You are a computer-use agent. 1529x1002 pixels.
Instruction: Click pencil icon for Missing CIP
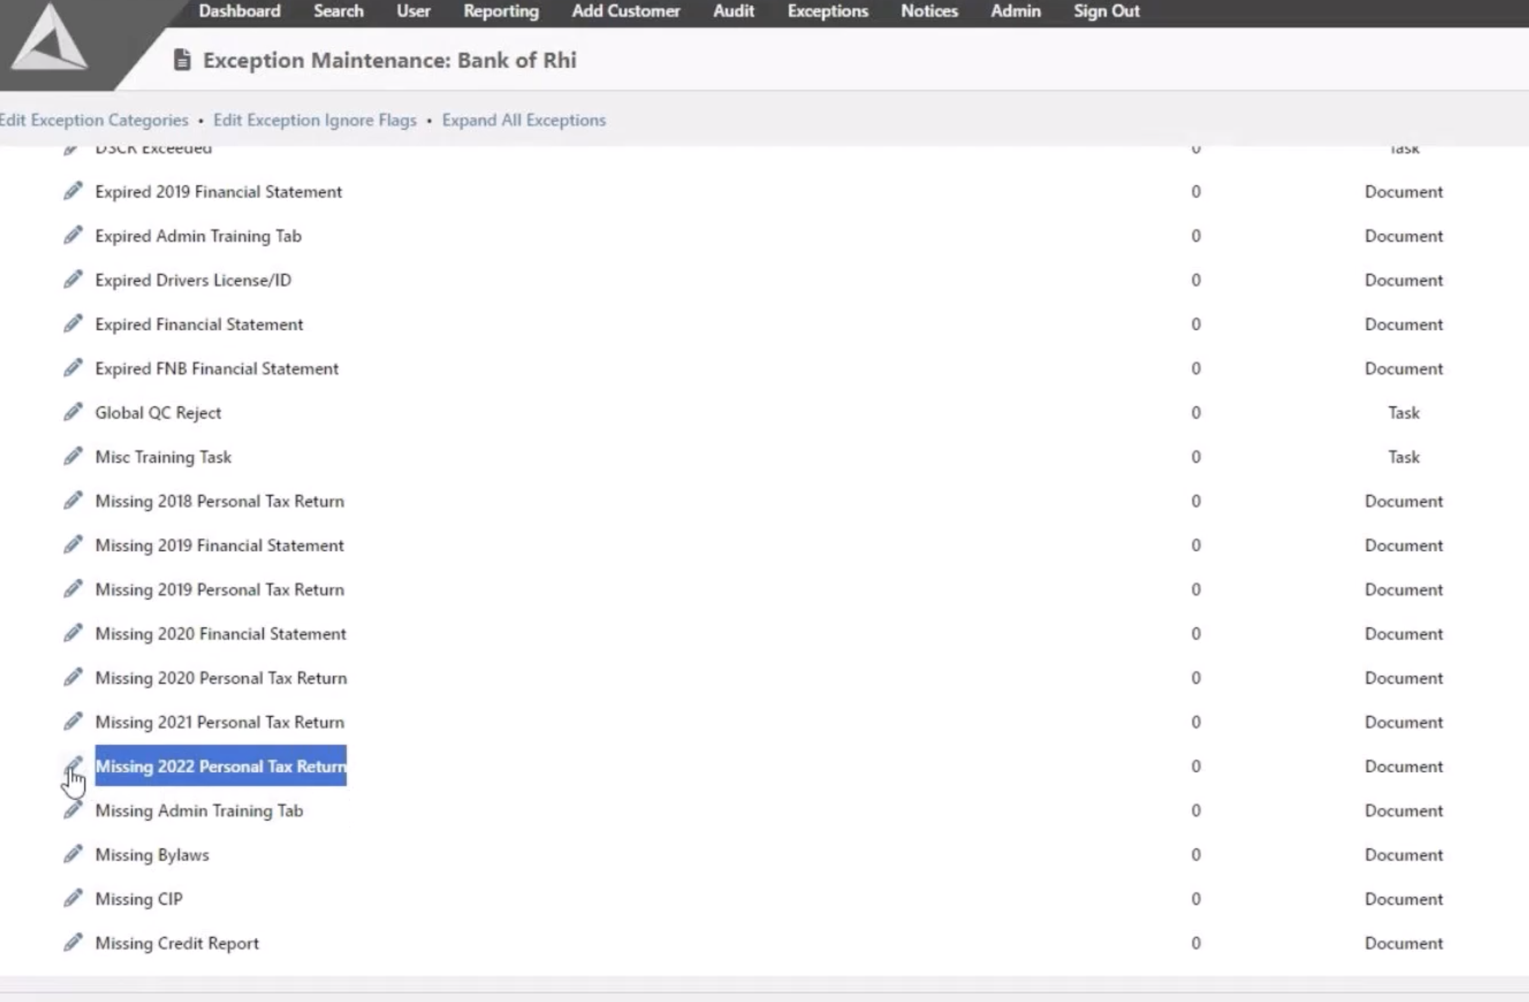pos(73,898)
